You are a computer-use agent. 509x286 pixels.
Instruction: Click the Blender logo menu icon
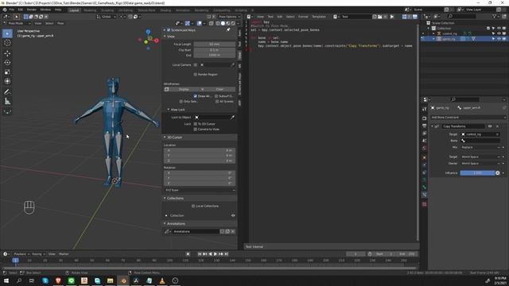pos(5,10)
